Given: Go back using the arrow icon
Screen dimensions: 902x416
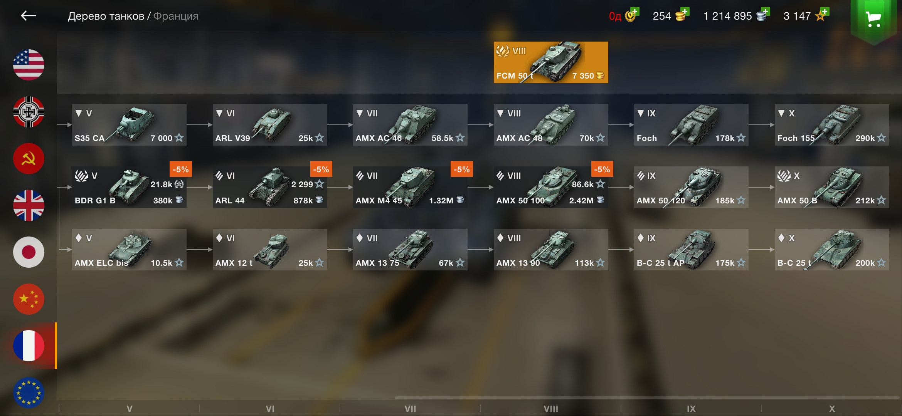Looking at the screenshot, I should click(x=29, y=16).
